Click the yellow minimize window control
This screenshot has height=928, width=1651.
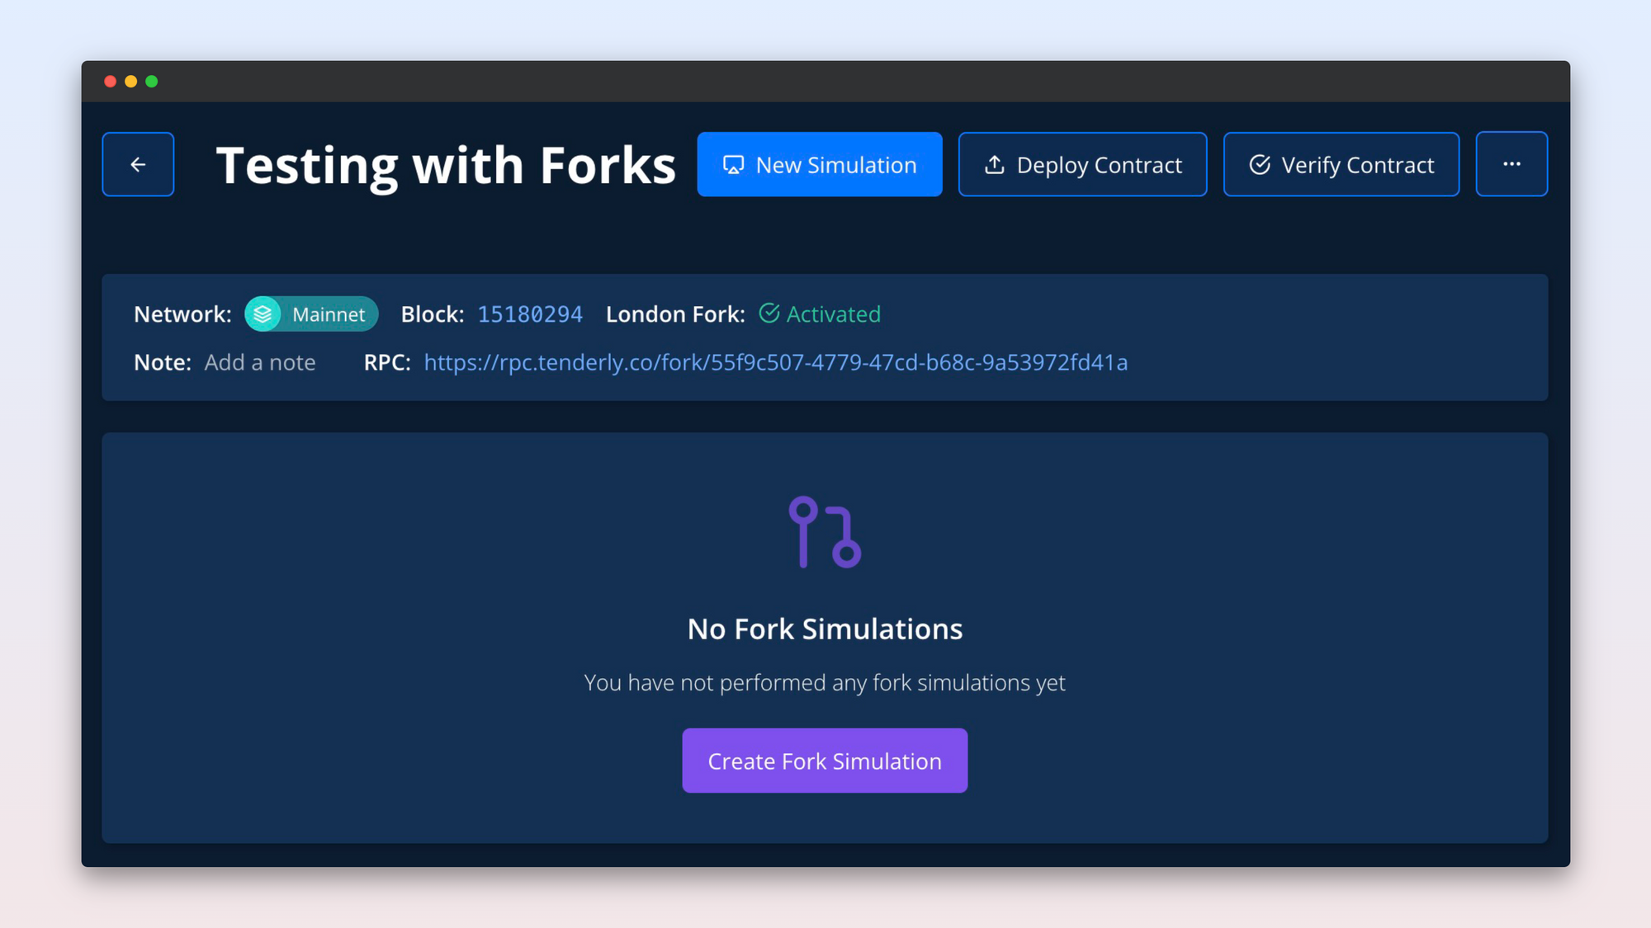pos(131,81)
